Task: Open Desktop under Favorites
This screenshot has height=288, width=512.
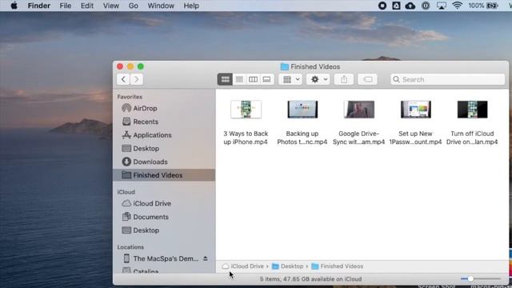Action: point(164,148)
